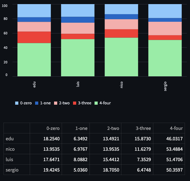Select cell with value 17.6471

tap(46, 159)
